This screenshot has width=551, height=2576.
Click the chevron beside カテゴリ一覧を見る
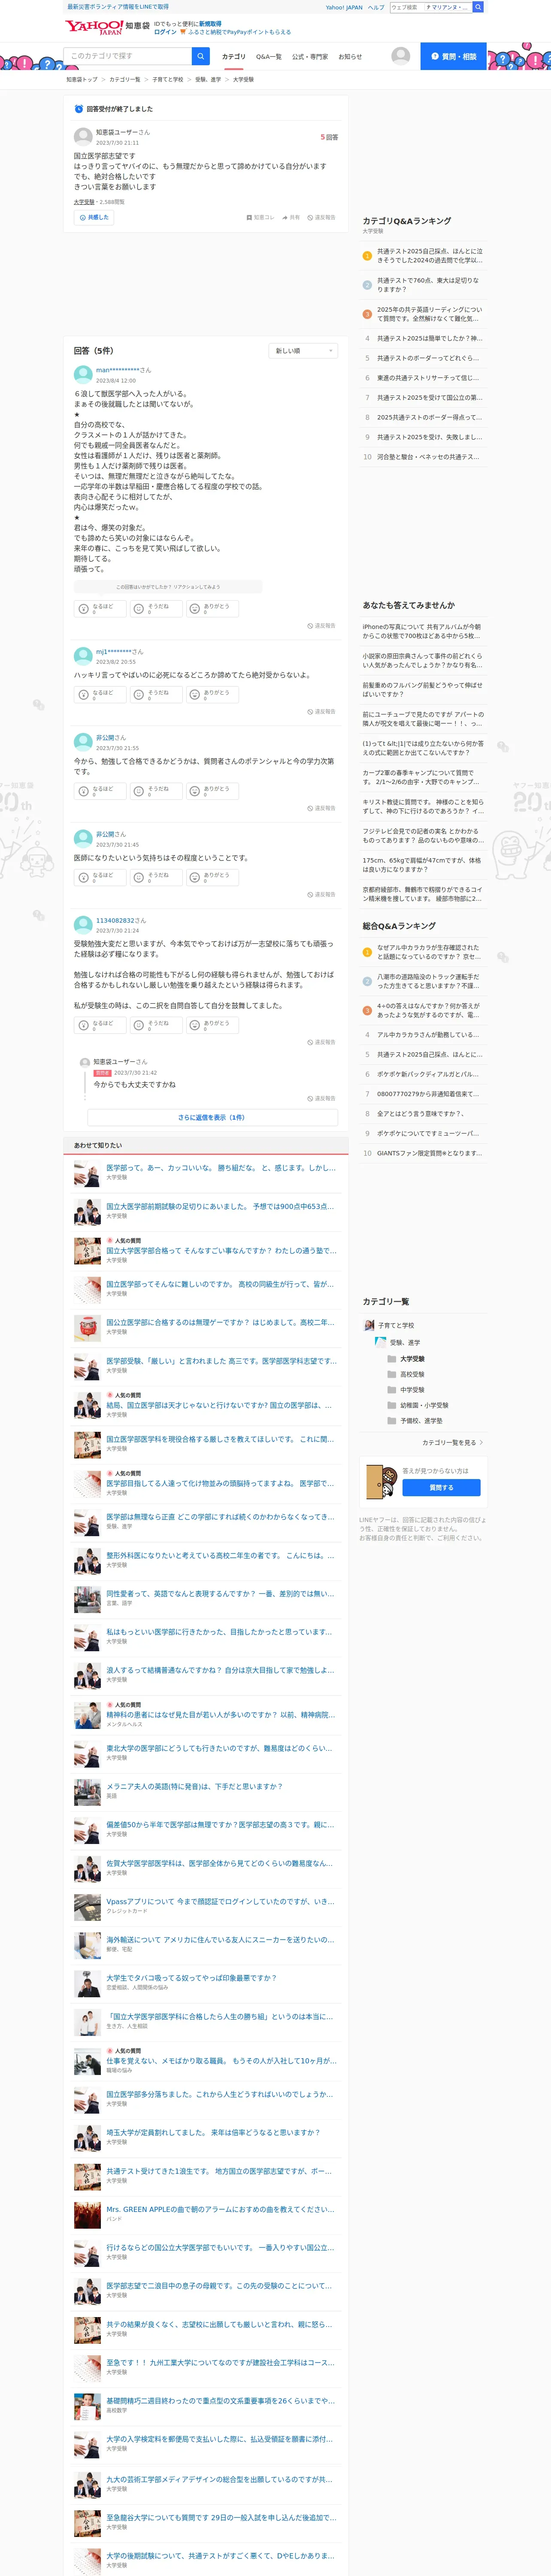(x=481, y=1442)
